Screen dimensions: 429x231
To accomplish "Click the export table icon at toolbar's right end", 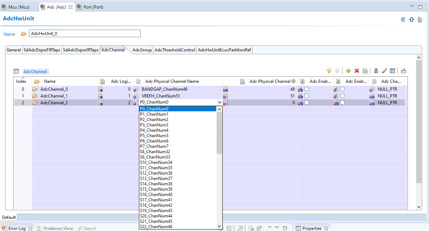I will (x=404, y=71).
